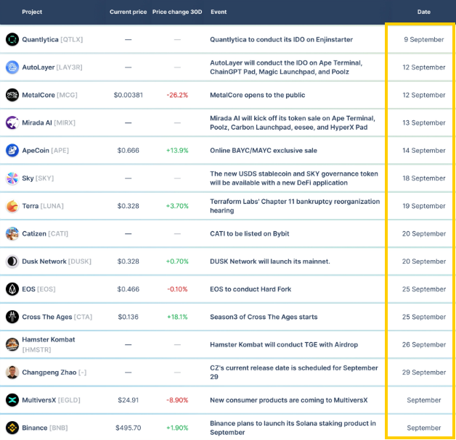Open the Mirada AI [MIRX] project name

click(x=49, y=123)
